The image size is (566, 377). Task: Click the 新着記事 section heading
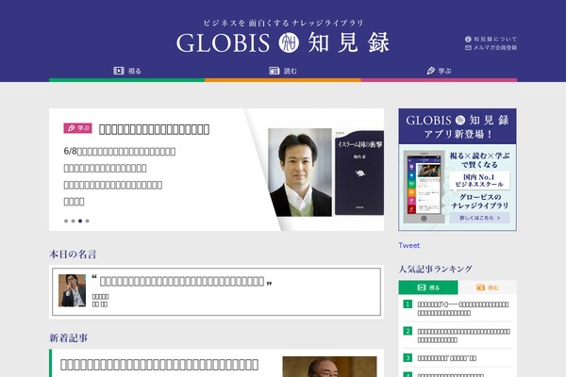click(x=69, y=338)
